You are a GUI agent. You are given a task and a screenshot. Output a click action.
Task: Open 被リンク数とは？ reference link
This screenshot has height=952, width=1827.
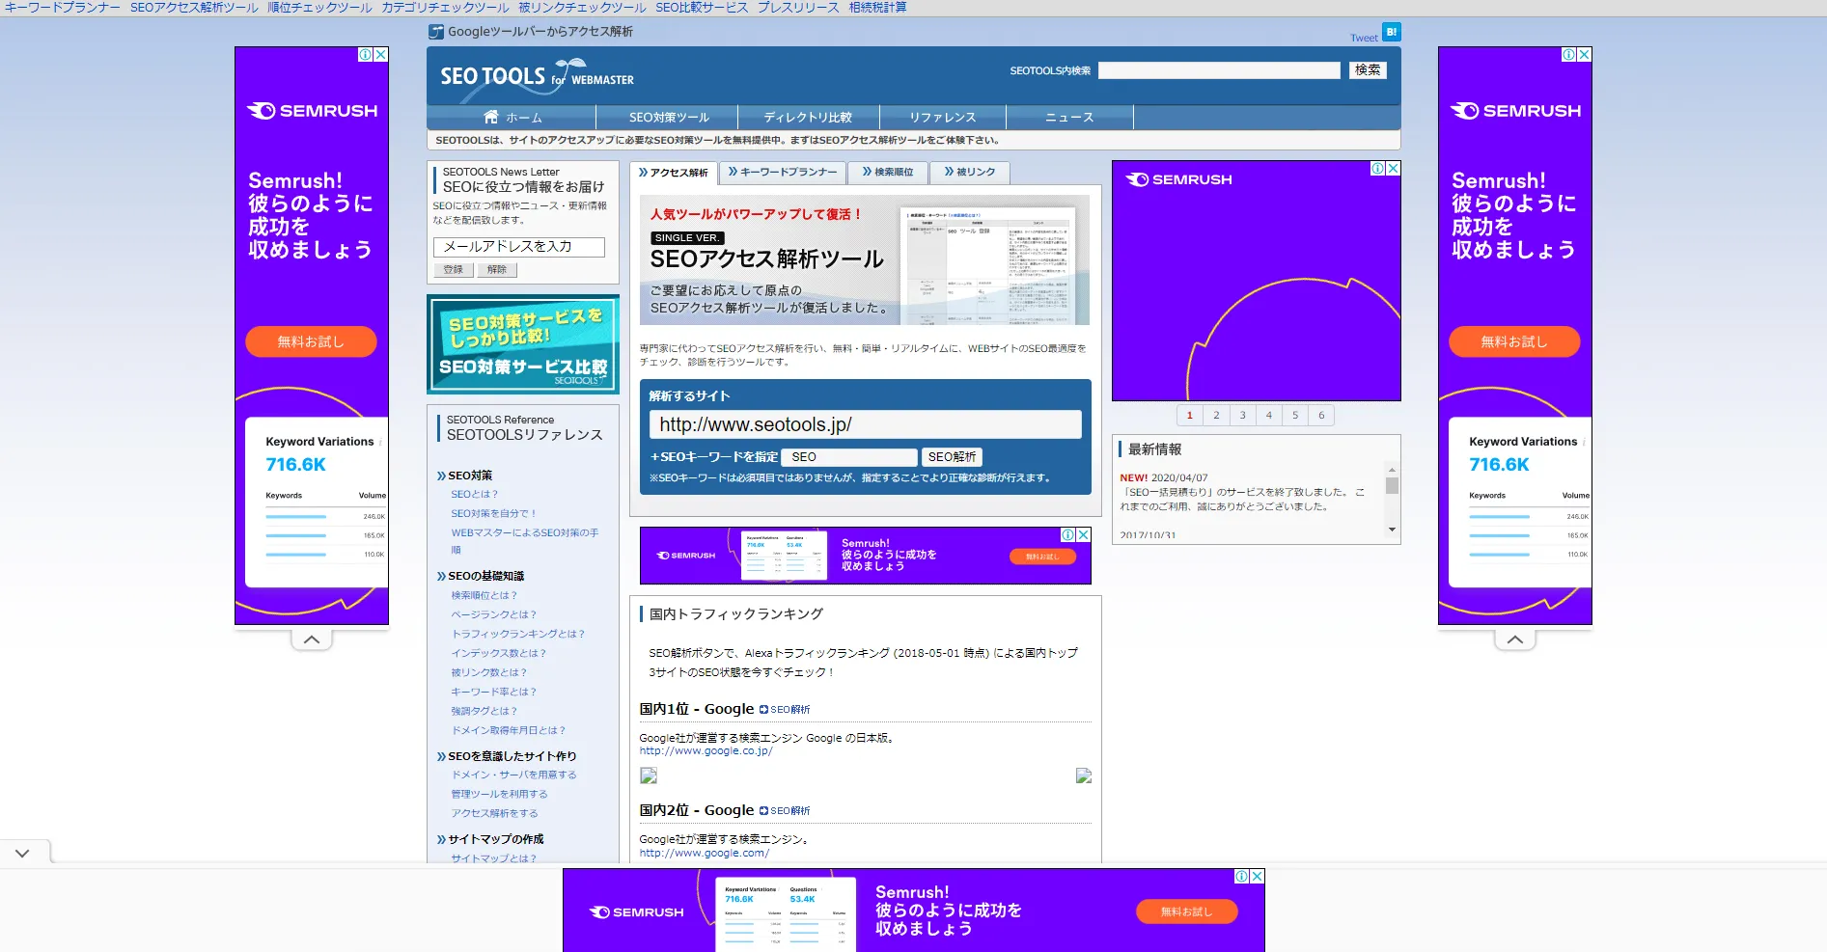[x=489, y=672]
